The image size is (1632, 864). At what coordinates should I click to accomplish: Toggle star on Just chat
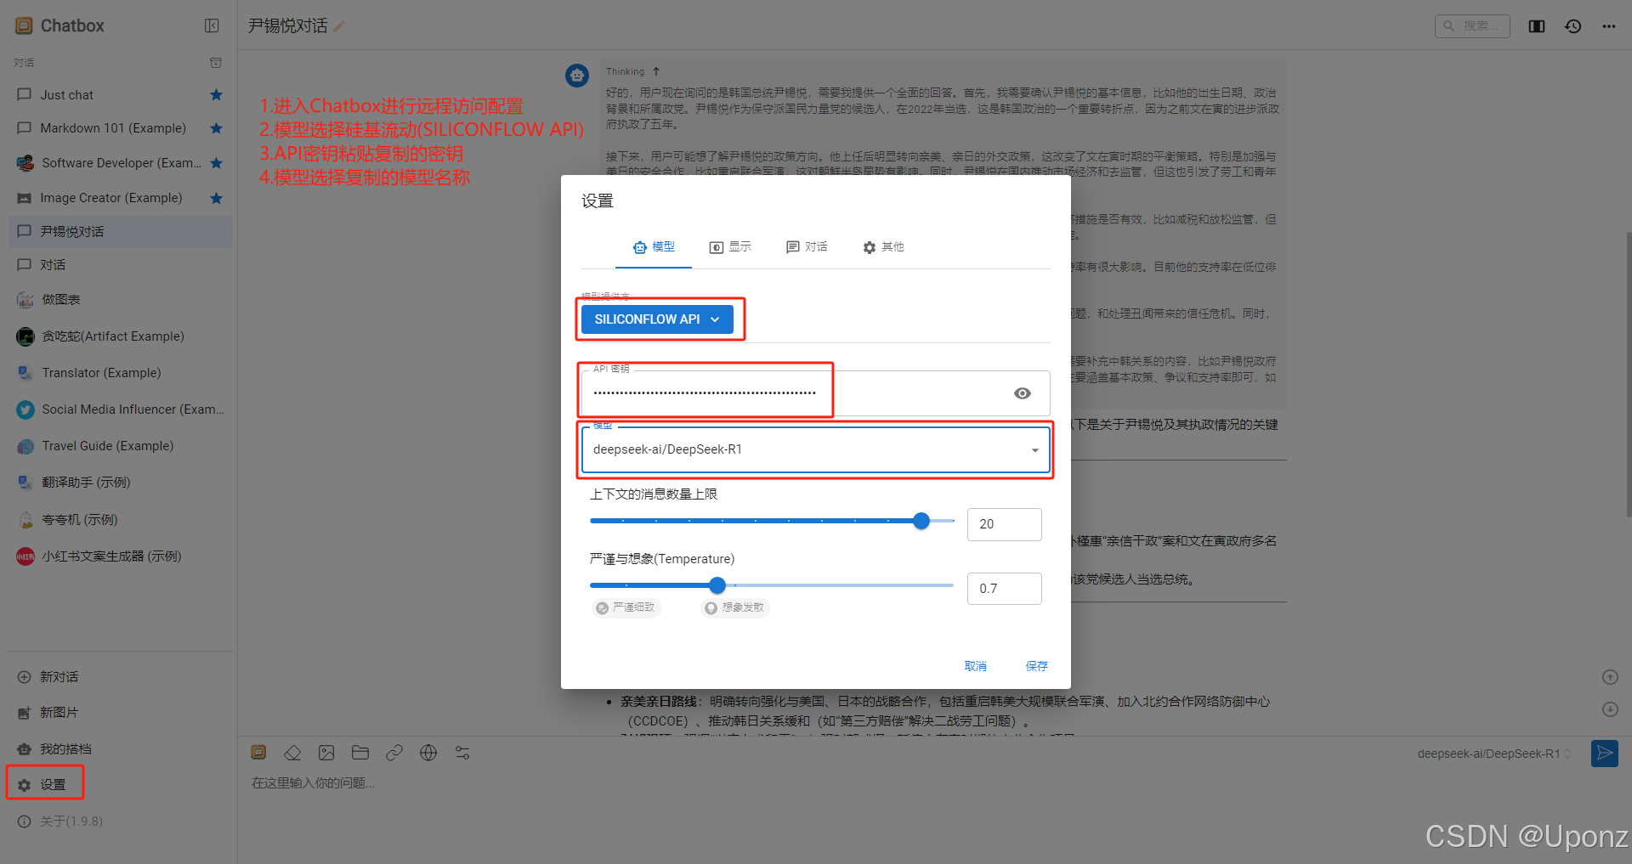[x=216, y=95]
